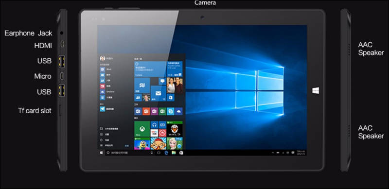Open File Explorer from the taskbar
Image resolution: width=389 pixels, height=189 pixels.
174,153
